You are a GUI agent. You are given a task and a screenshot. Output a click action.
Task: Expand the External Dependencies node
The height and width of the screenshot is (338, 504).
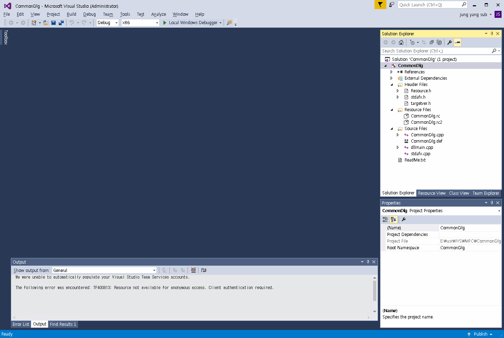[392, 78]
